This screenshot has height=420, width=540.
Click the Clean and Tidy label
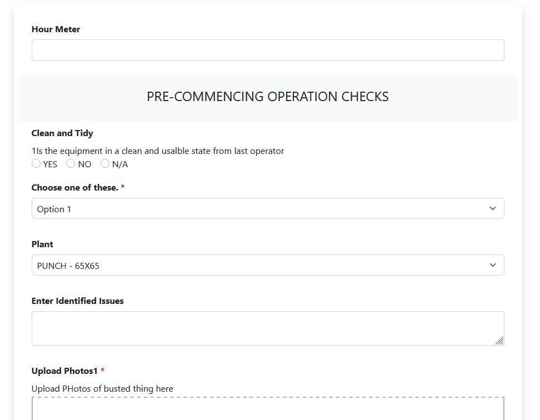62,133
